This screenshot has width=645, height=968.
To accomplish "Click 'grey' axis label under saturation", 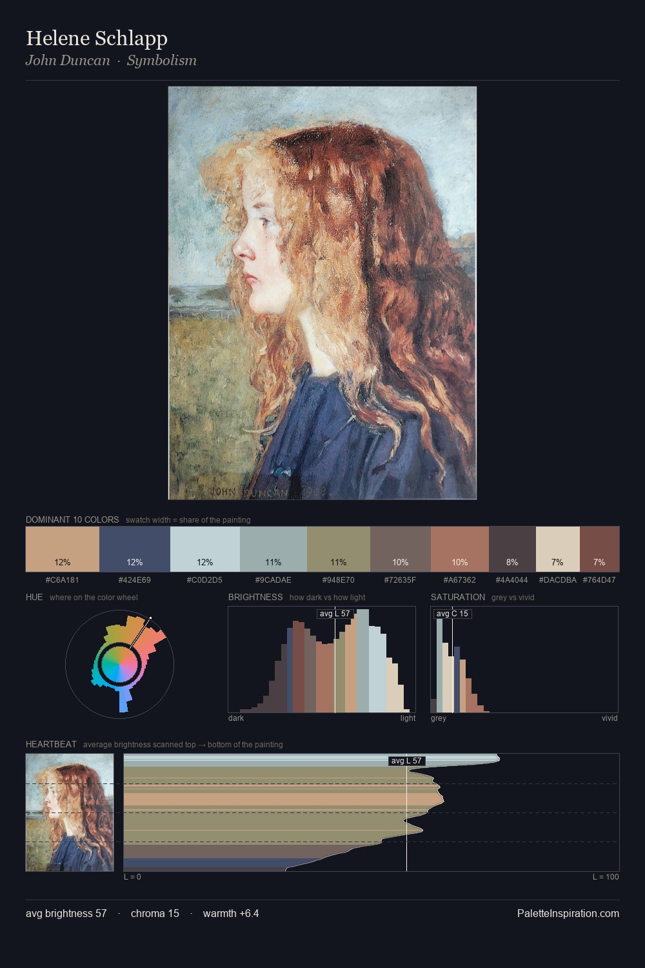I will click(x=439, y=718).
